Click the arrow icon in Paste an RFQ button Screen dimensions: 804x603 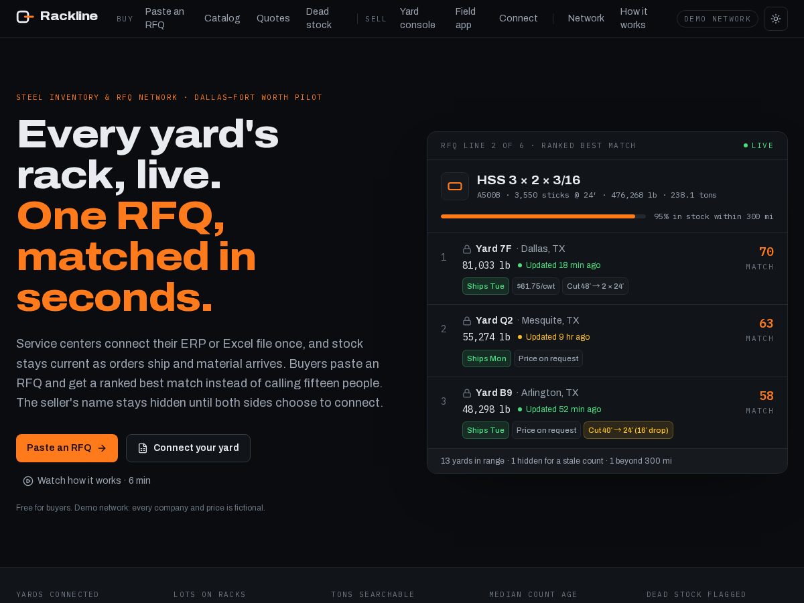(x=102, y=448)
